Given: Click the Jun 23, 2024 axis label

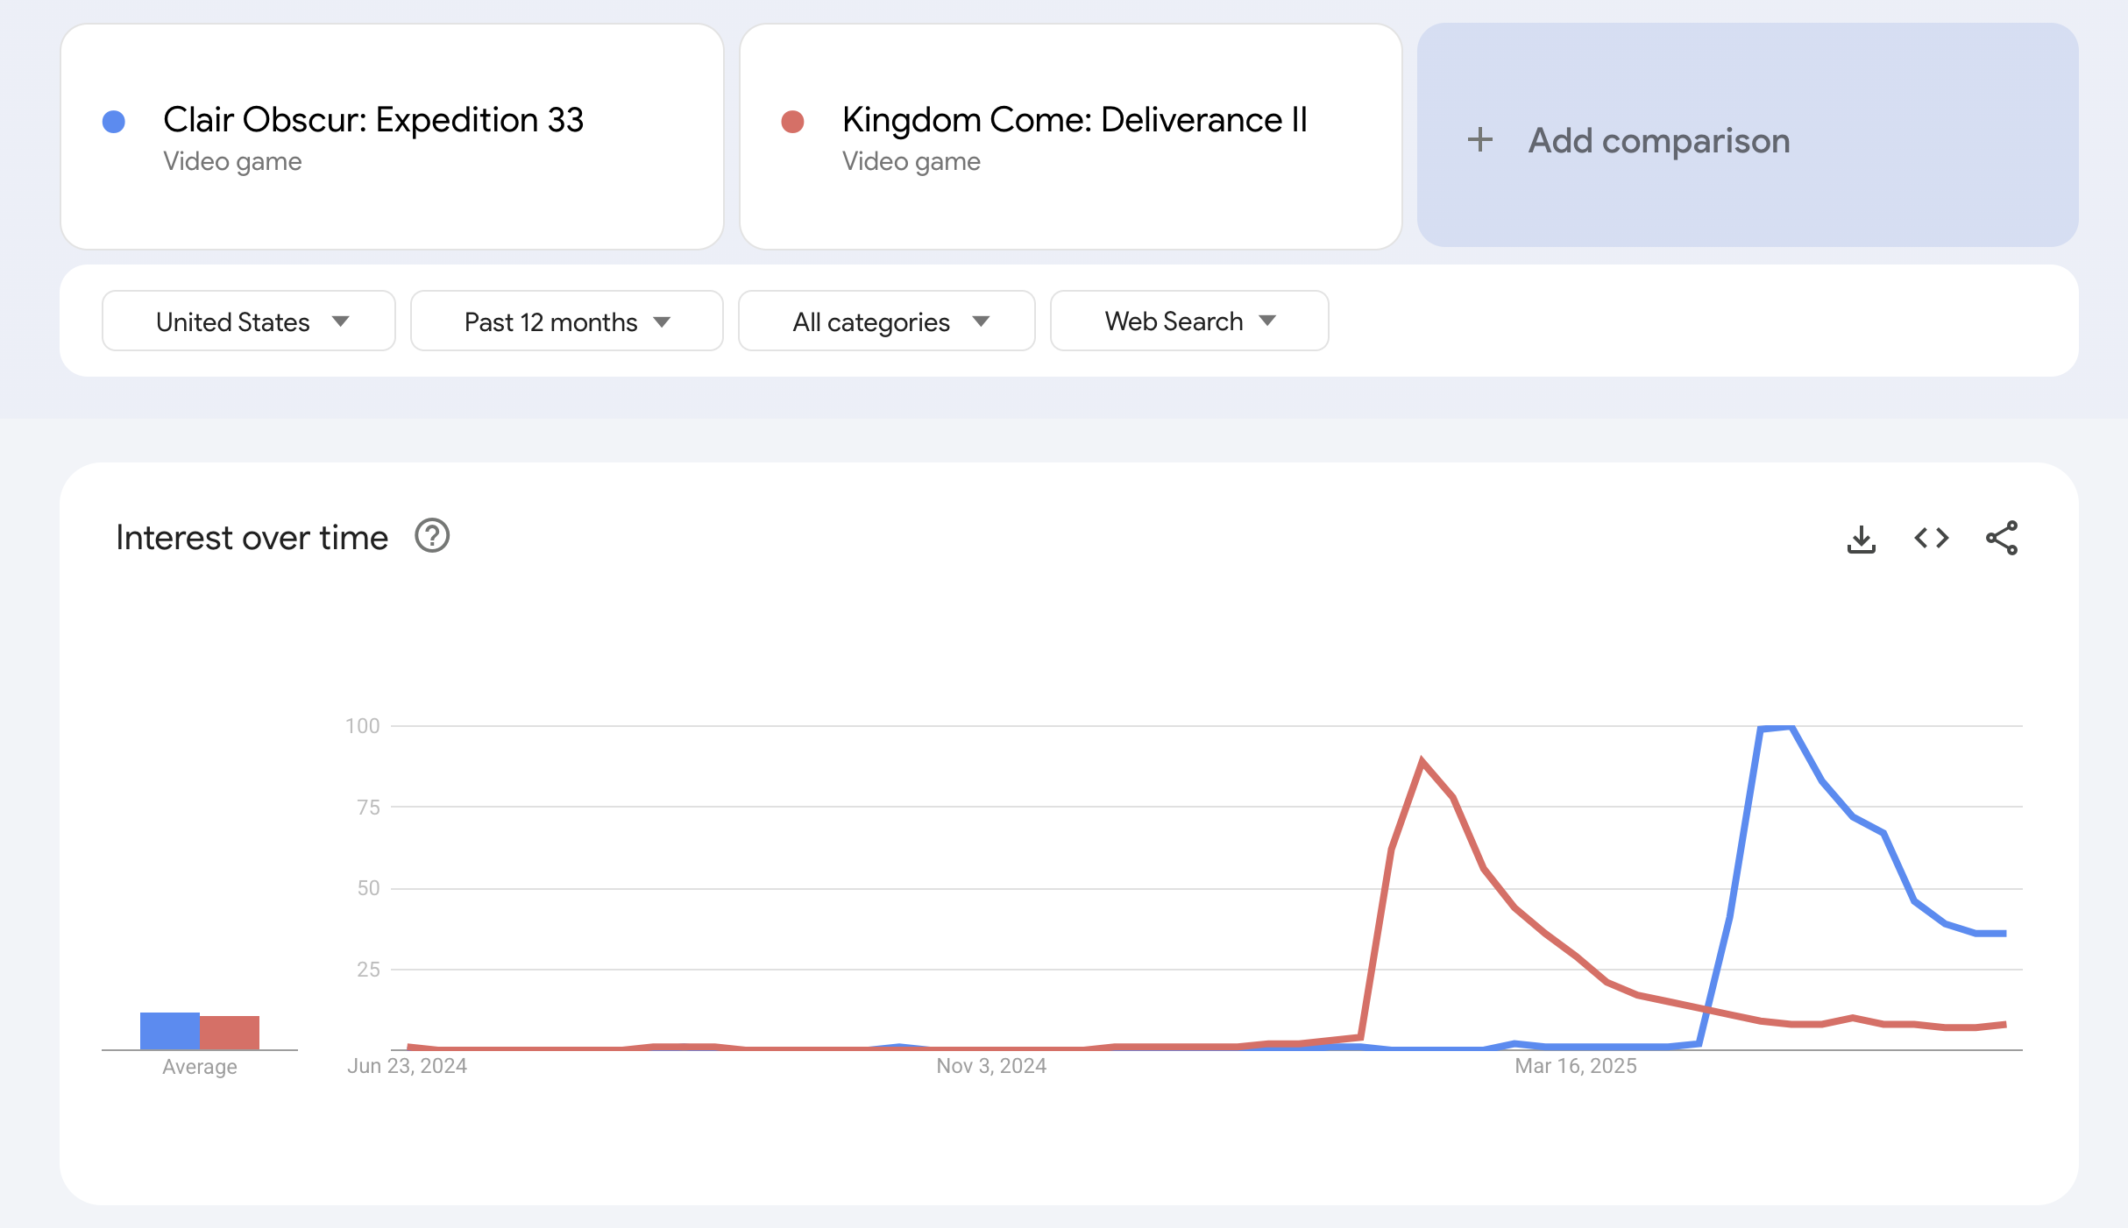Looking at the screenshot, I should tap(407, 1066).
